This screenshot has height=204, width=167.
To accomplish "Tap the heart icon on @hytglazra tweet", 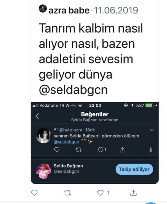I will pyautogui.click(x=100, y=150).
